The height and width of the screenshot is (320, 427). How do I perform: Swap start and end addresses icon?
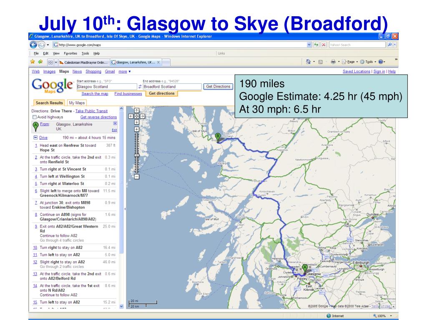coord(140,87)
